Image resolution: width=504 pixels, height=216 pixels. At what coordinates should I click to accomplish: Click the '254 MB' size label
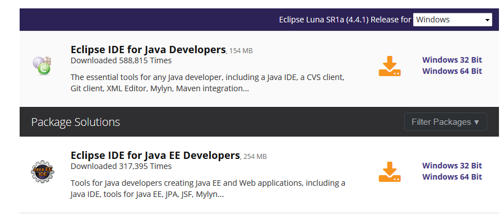click(255, 157)
